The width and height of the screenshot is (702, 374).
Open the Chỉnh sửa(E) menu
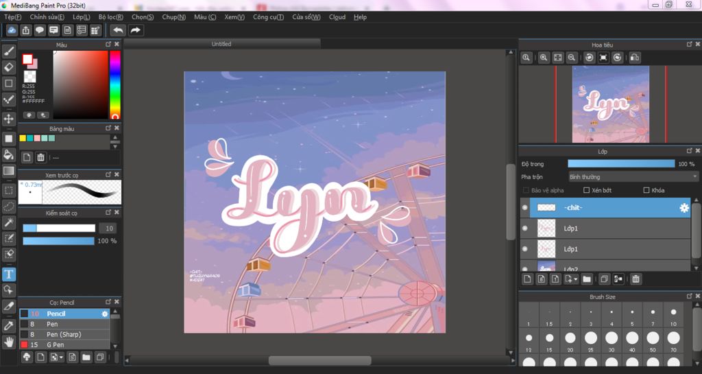[x=47, y=17]
